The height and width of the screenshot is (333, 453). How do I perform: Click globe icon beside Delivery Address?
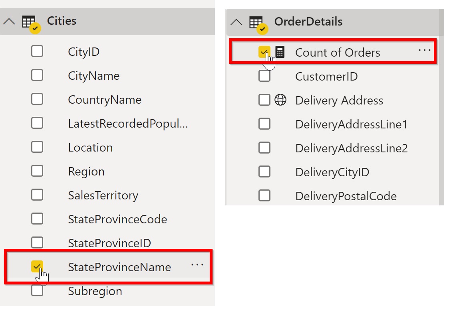(x=280, y=100)
